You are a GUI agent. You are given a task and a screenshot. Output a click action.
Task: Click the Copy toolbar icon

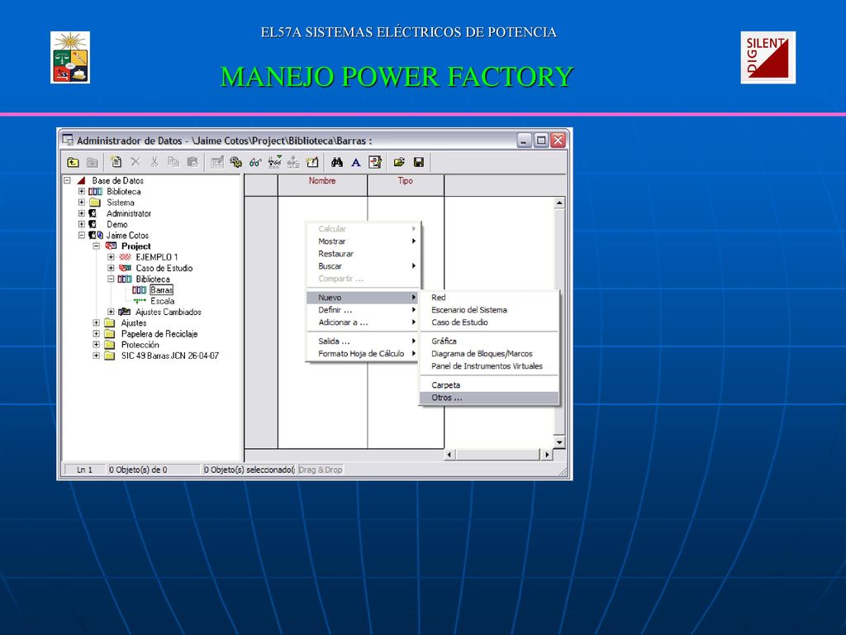[173, 162]
